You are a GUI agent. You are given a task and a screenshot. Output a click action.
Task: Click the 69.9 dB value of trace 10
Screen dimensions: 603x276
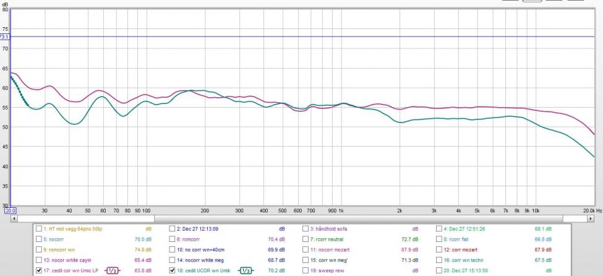pos(276,250)
